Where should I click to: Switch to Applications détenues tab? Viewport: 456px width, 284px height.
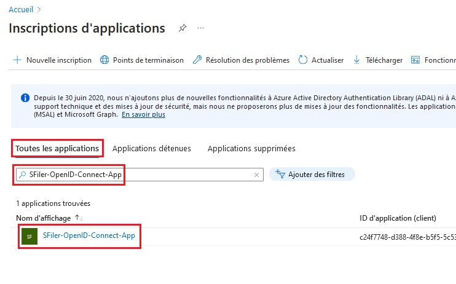tap(152, 148)
